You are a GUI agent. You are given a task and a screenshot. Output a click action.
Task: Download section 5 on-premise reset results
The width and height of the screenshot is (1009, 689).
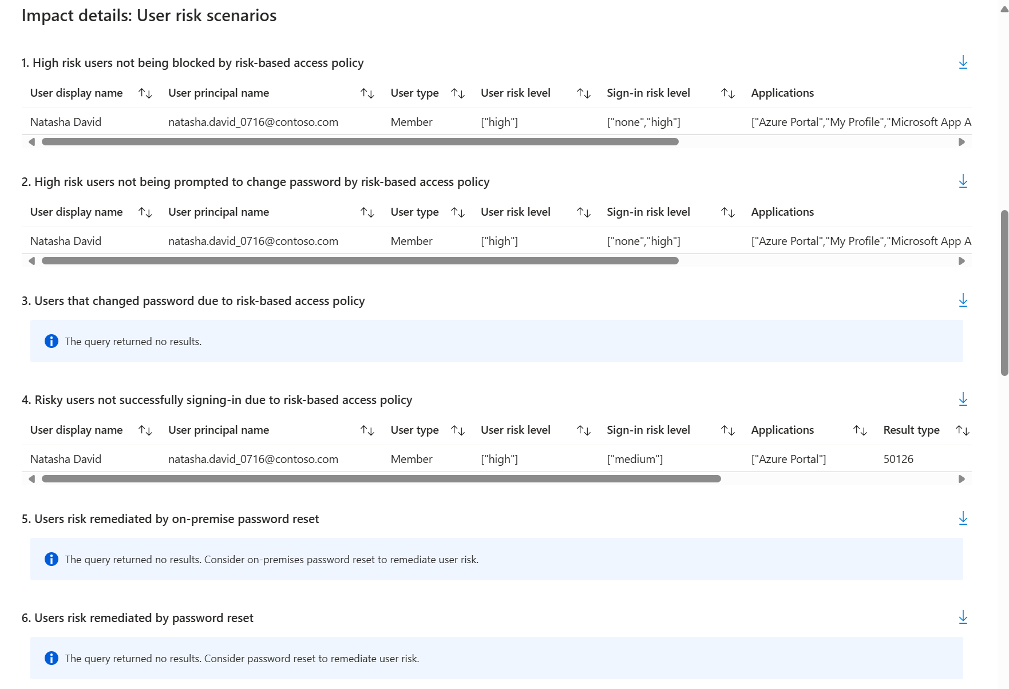(x=963, y=518)
